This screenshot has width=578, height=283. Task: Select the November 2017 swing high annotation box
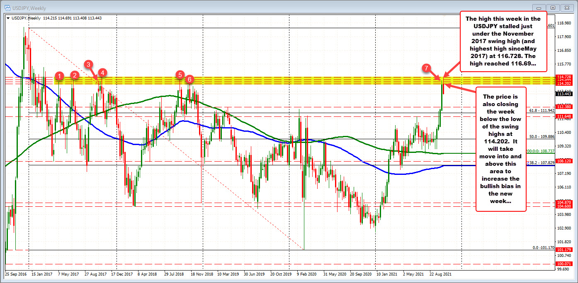[x=503, y=41]
